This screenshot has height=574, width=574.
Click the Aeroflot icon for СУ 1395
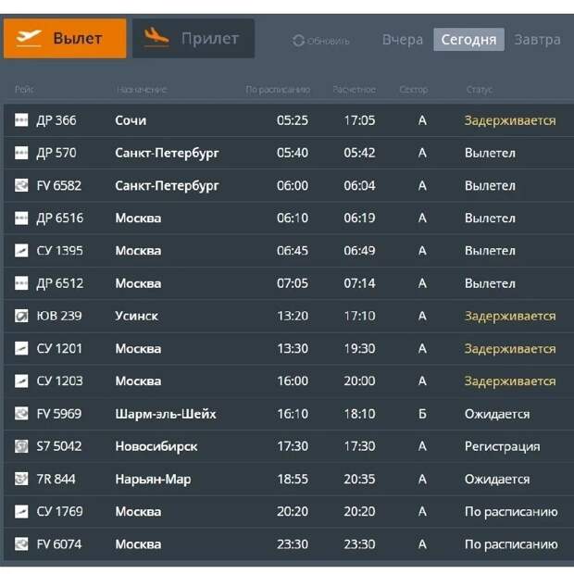coord(21,250)
